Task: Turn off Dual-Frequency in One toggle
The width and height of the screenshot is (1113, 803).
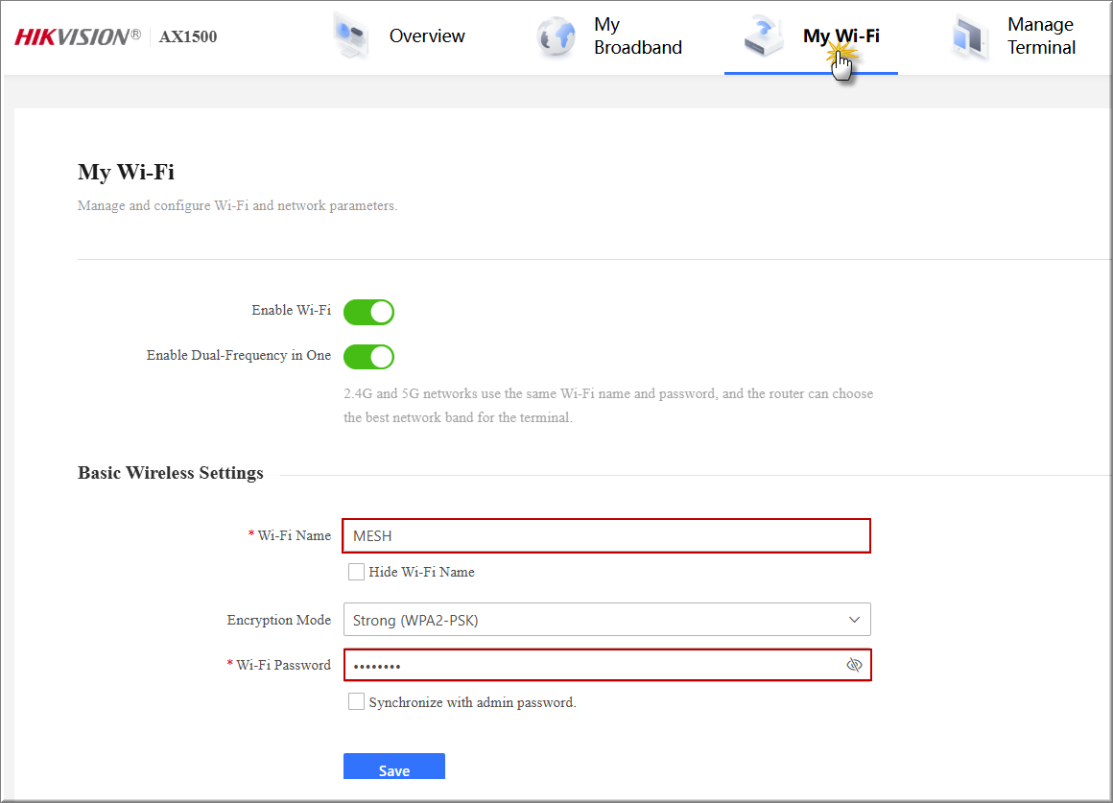Action: [x=368, y=357]
